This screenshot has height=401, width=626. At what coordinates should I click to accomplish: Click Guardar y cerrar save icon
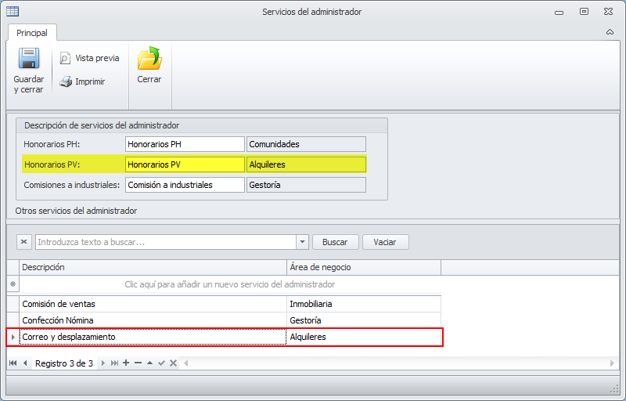click(29, 59)
